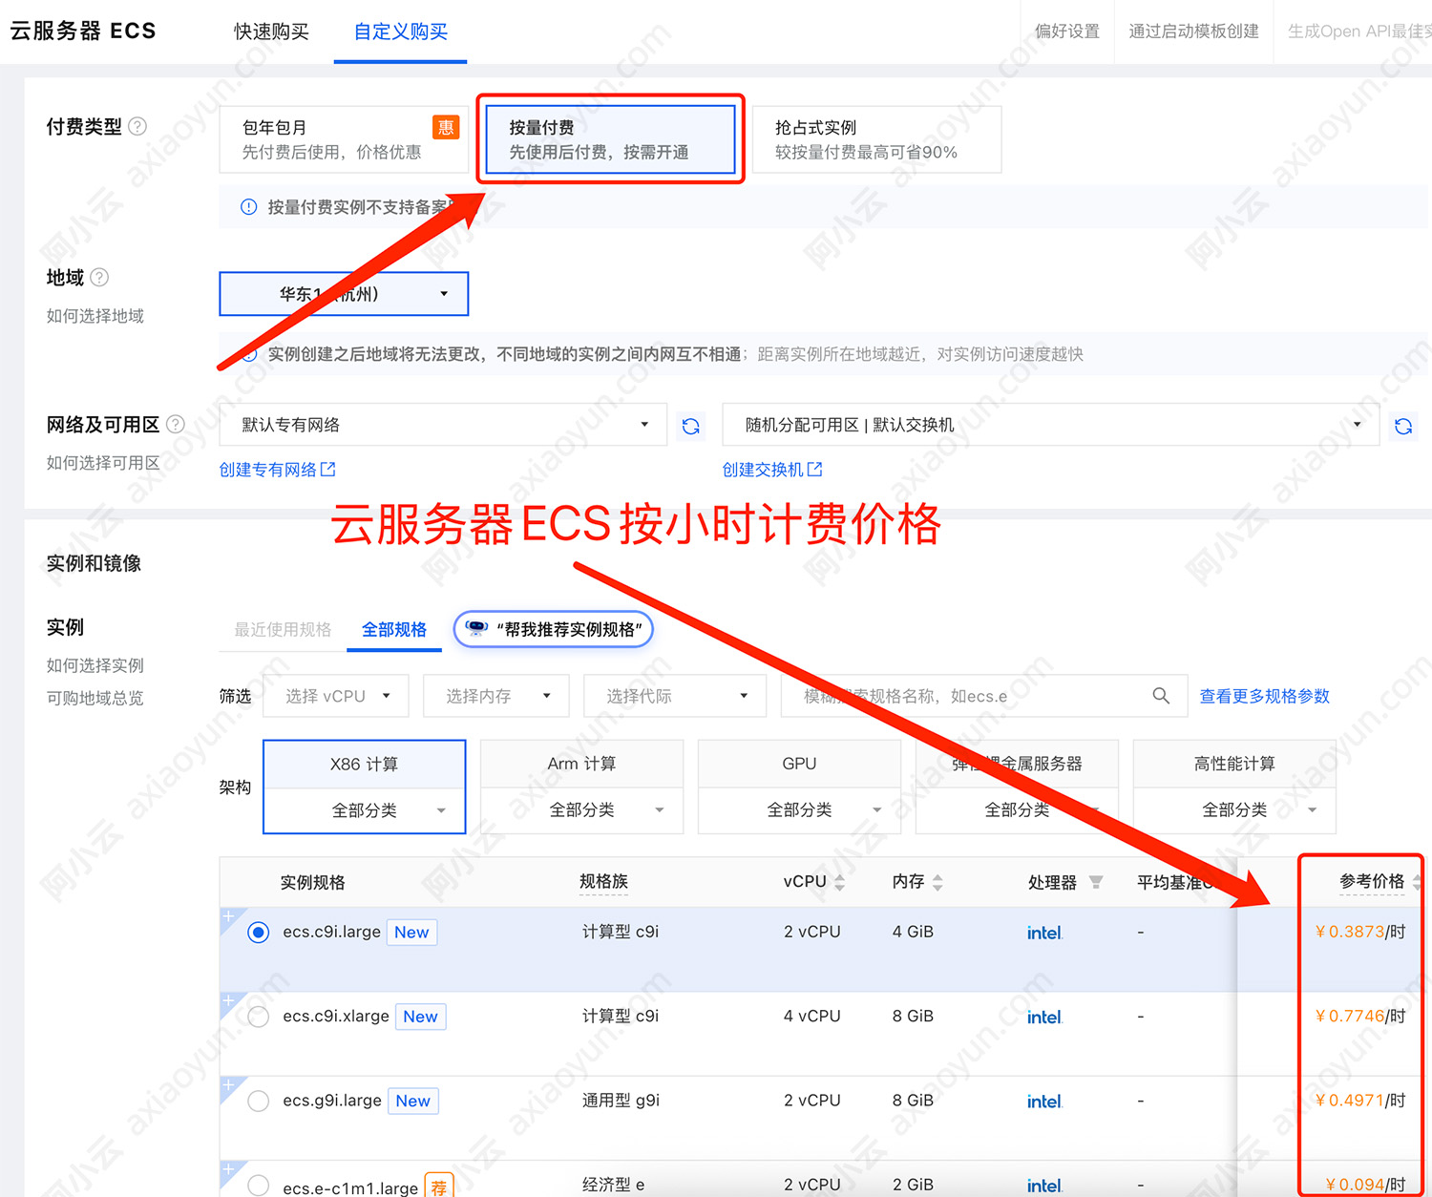Switch to the 快速购买 tab
This screenshot has width=1432, height=1197.
coord(271,31)
